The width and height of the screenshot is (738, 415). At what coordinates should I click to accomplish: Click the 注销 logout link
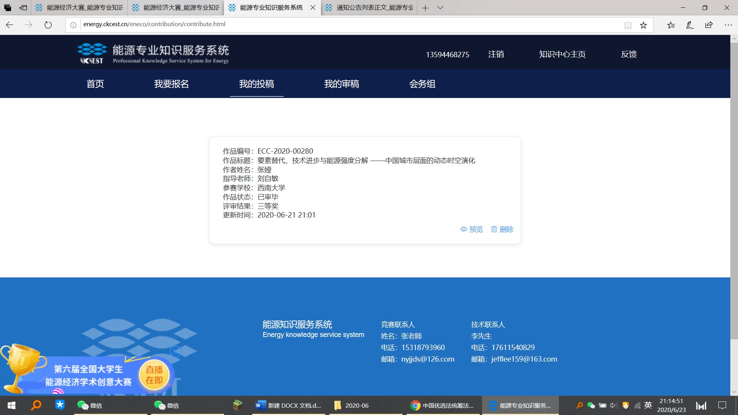[x=495, y=54]
